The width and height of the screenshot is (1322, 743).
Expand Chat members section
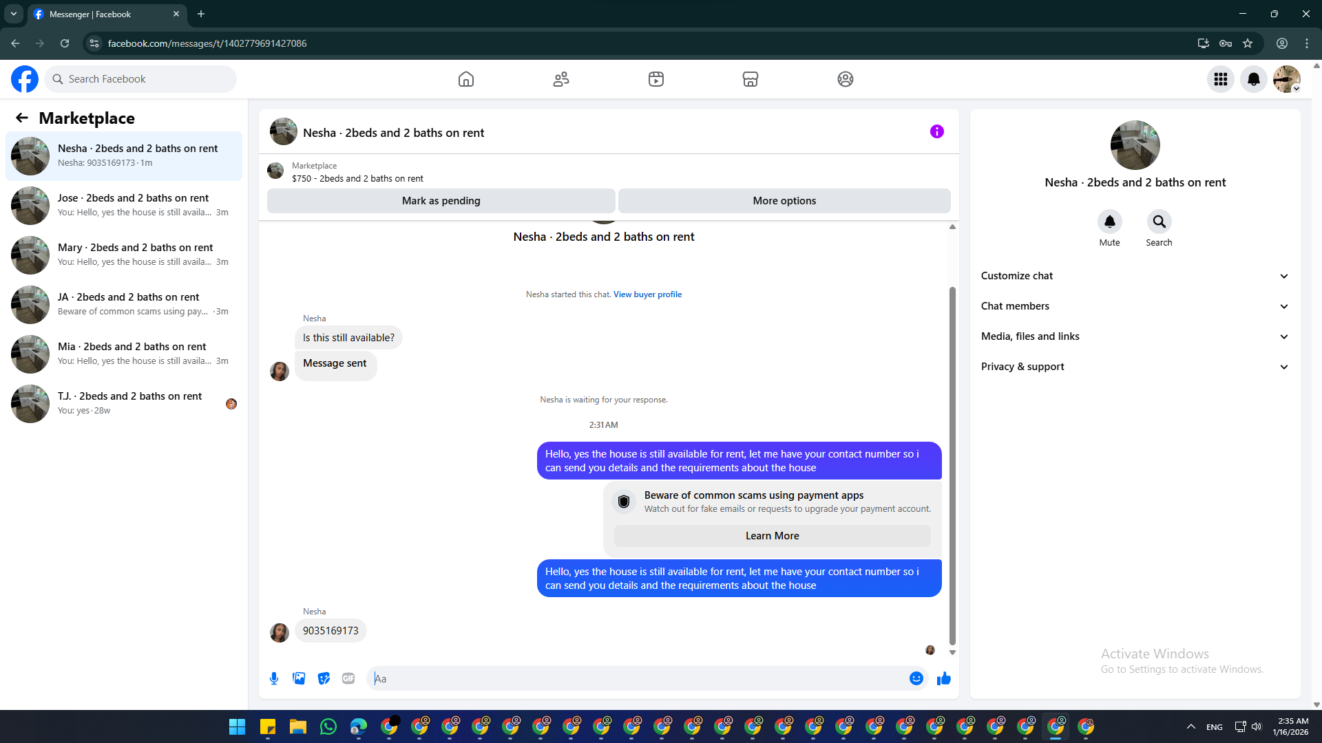(x=1135, y=306)
